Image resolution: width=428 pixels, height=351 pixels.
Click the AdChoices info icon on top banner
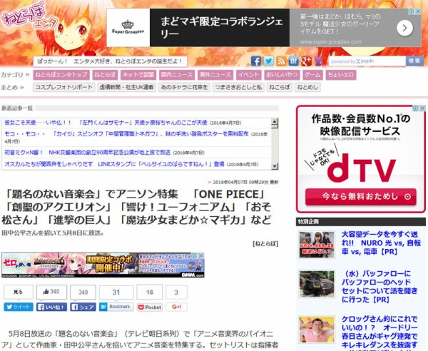[412, 11]
